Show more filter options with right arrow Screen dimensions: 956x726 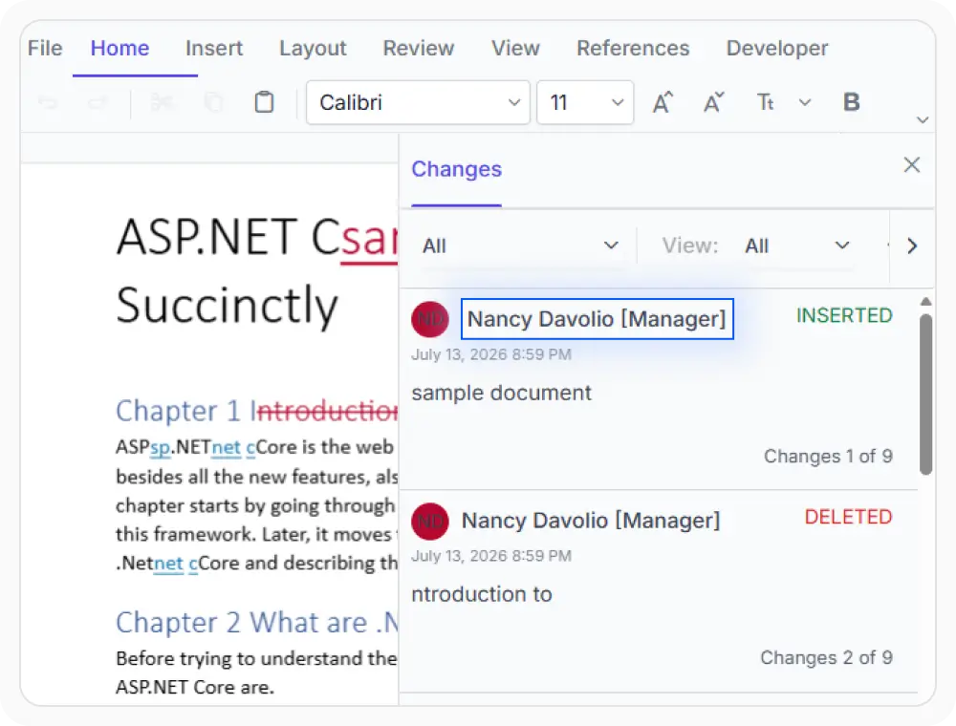[911, 246]
